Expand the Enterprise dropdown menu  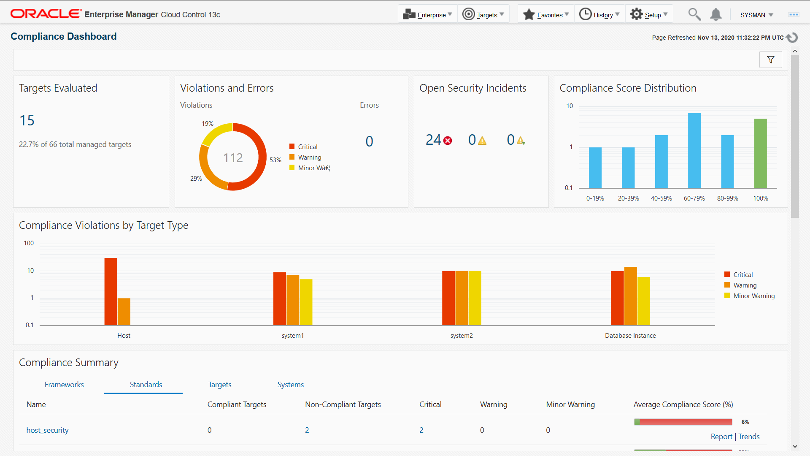click(428, 15)
